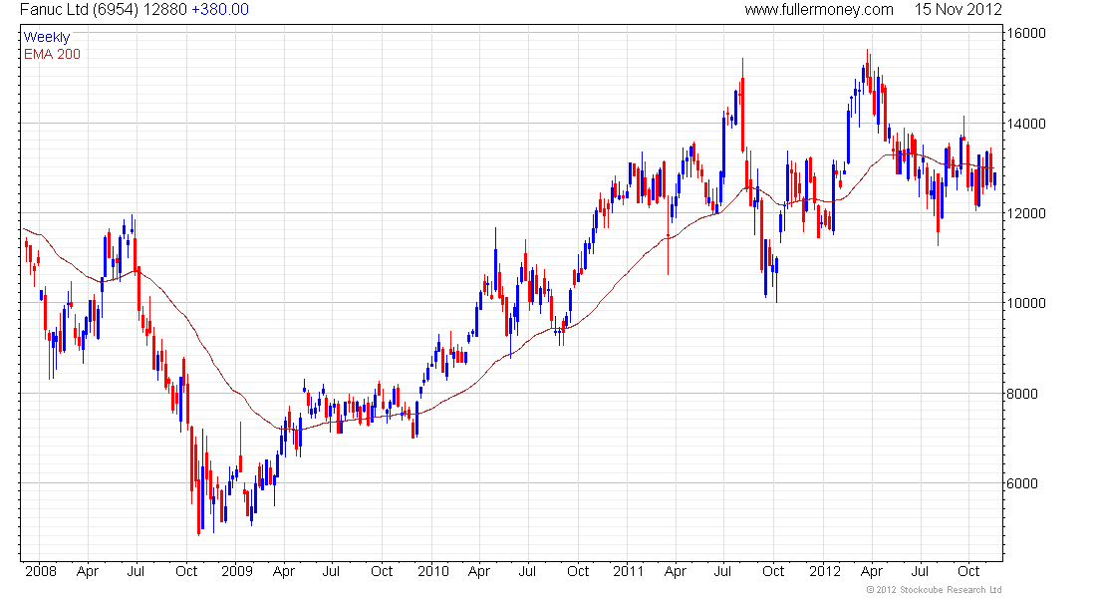
Task: Click the final 'Oct' label after 2012
Action: pyautogui.click(x=968, y=571)
